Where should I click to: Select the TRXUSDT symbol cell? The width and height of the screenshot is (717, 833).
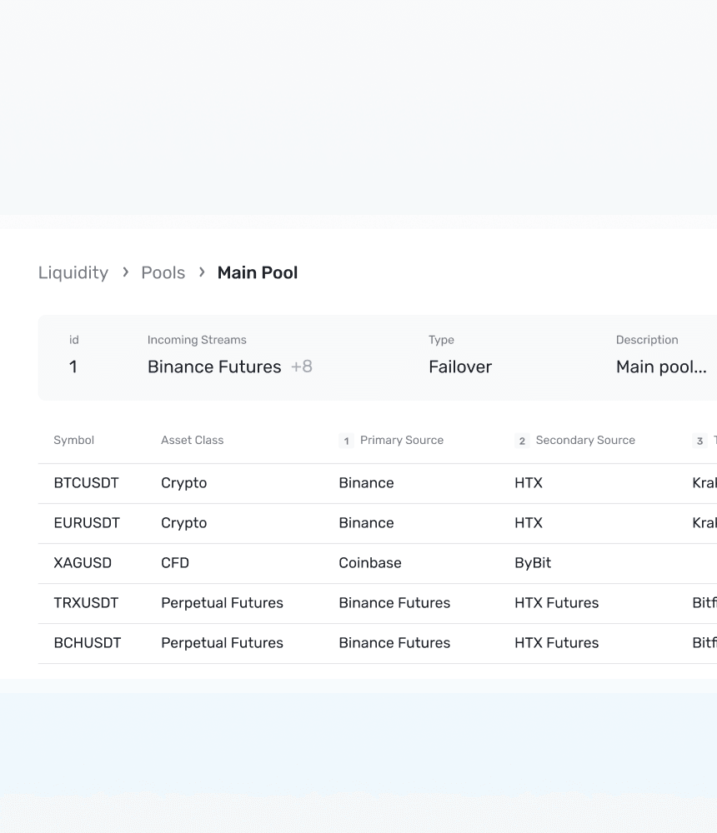(86, 603)
